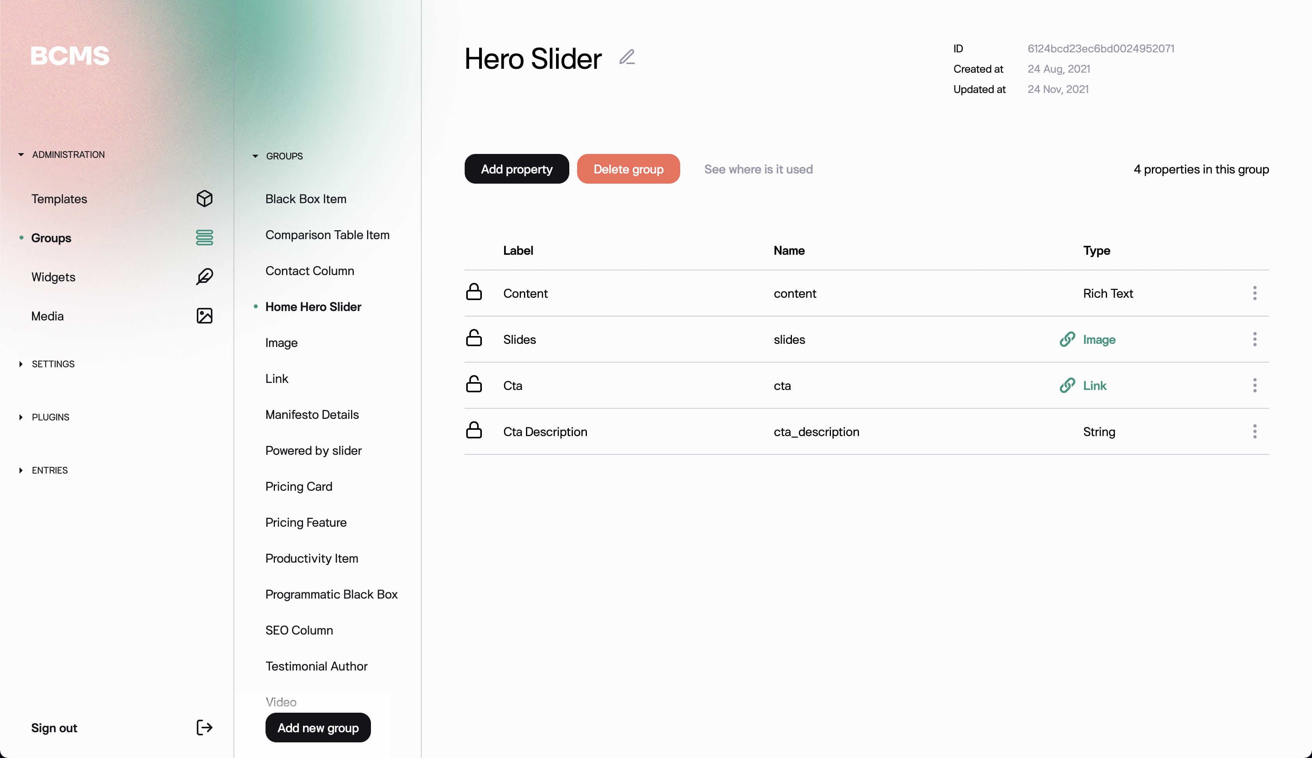Click Add new group button
The image size is (1312, 758).
pos(318,727)
